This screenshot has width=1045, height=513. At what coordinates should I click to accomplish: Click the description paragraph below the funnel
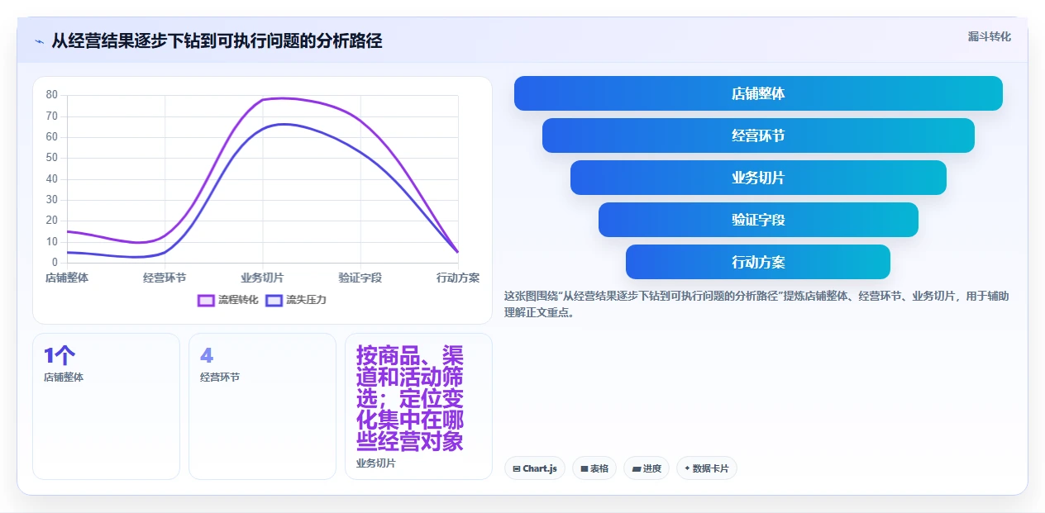tap(756, 304)
